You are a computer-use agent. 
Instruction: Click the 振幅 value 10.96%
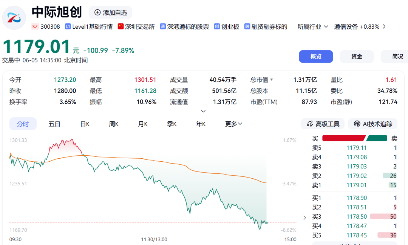pyautogui.click(x=146, y=102)
